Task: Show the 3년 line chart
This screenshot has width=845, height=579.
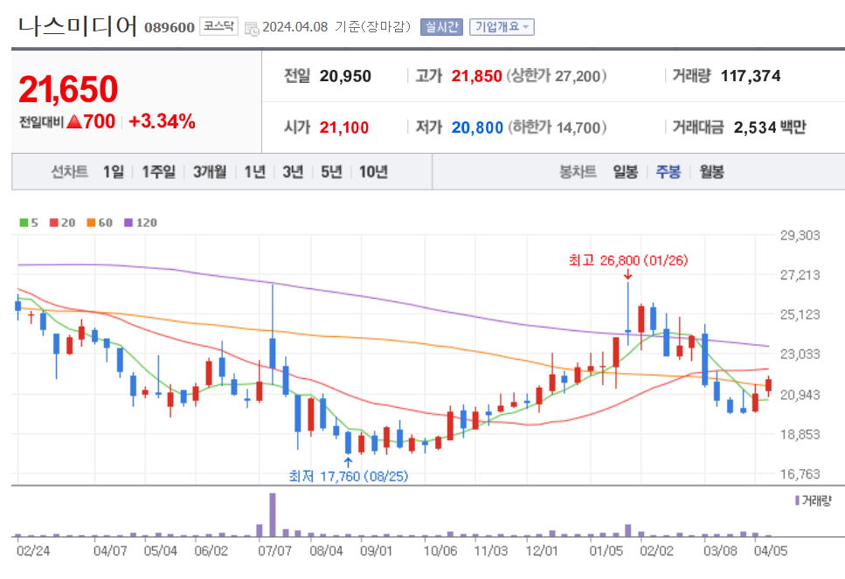Action: [293, 172]
